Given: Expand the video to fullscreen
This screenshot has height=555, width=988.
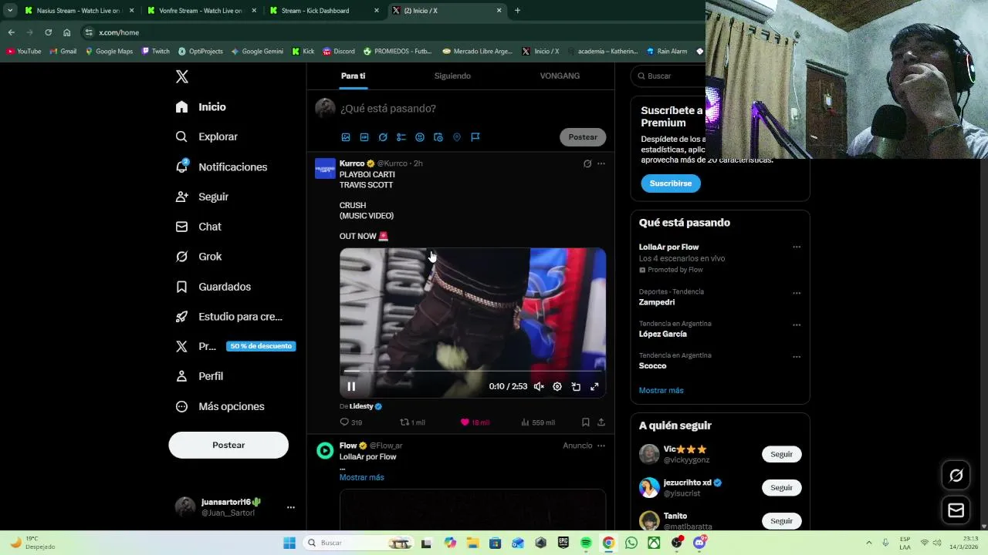Looking at the screenshot, I should tap(594, 387).
